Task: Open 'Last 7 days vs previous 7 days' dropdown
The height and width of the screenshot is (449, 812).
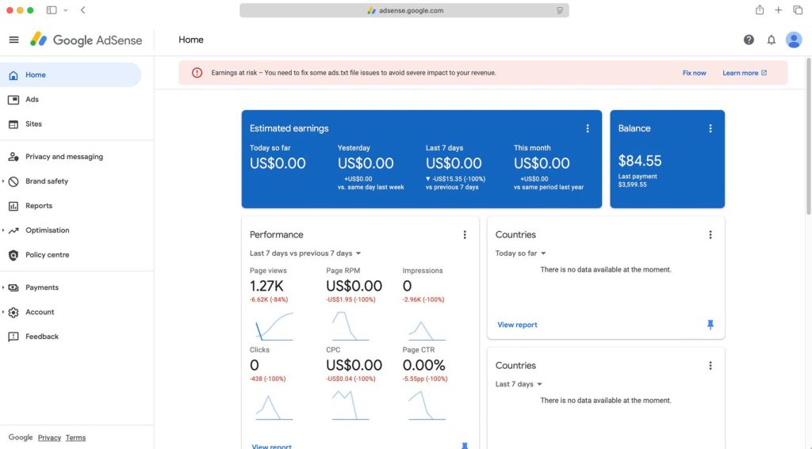Action: click(x=305, y=253)
